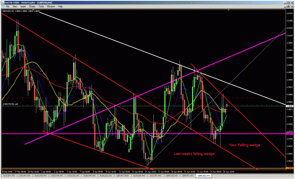Click the '14 Apr 08:00' date on the time axis
Screen dimensions: 295x179
click(x=137, y=171)
